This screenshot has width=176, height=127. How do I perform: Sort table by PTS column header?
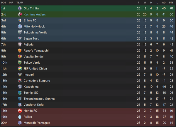[x=171, y=3]
